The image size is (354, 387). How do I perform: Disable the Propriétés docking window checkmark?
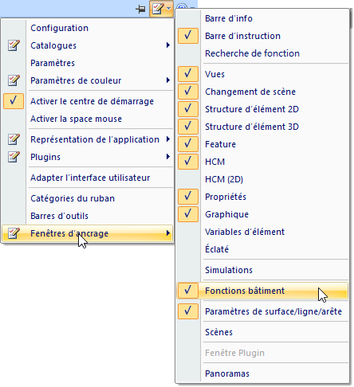(x=188, y=197)
